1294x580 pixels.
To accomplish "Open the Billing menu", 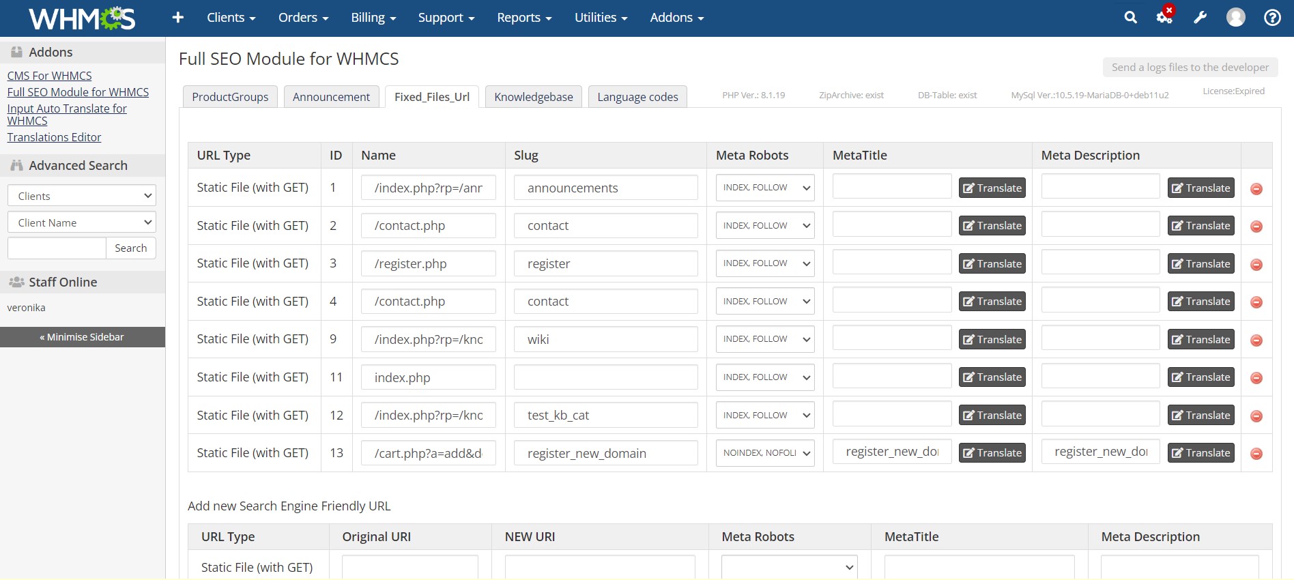I will [373, 18].
